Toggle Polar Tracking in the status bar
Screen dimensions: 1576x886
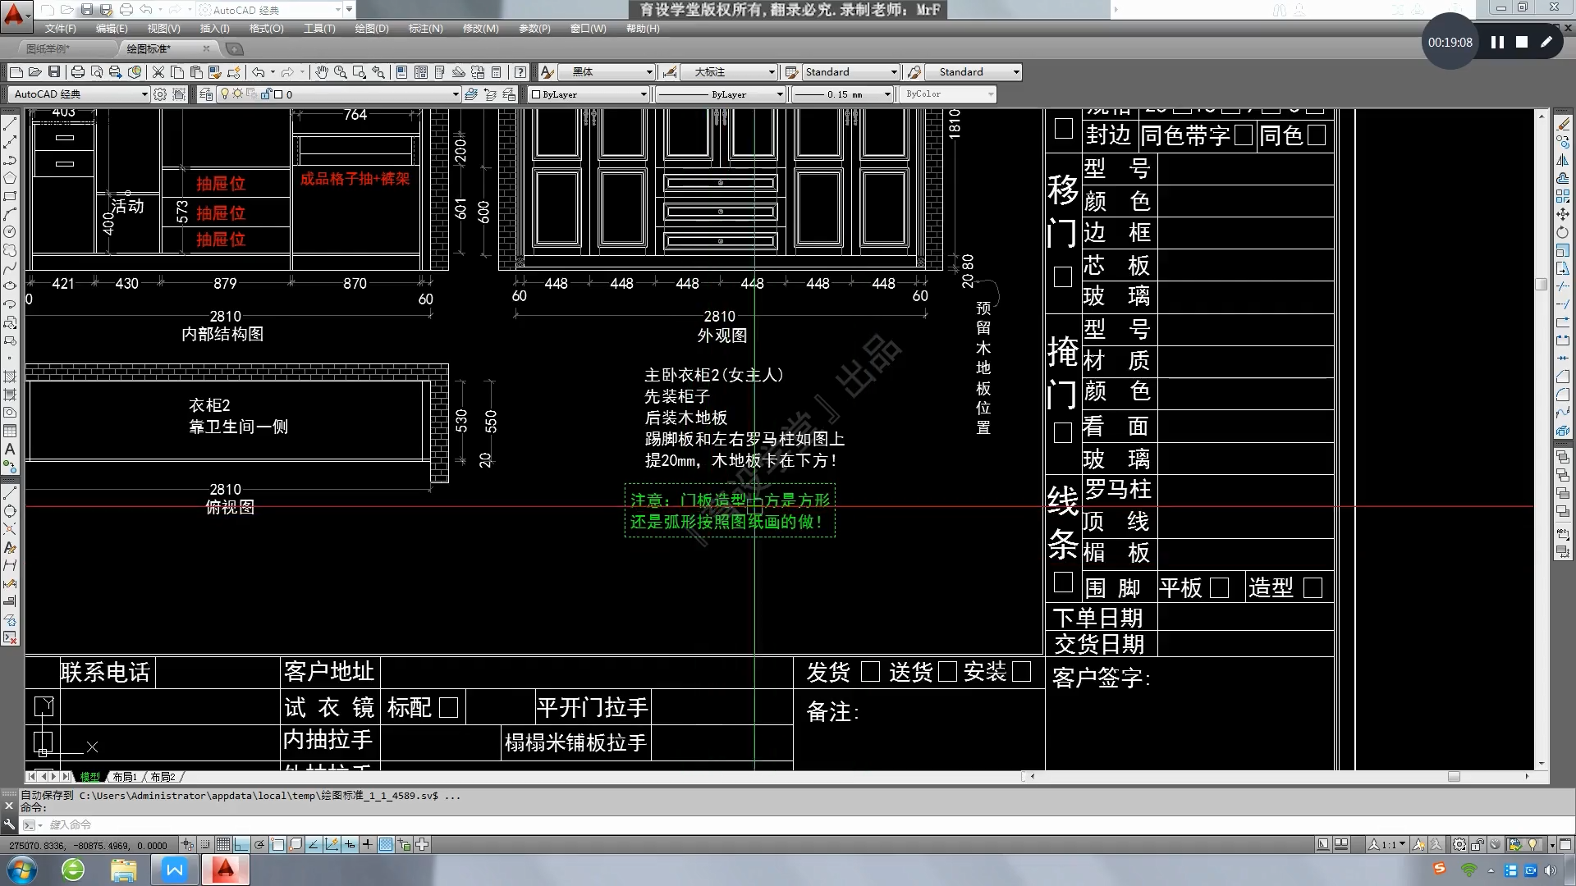[259, 844]
